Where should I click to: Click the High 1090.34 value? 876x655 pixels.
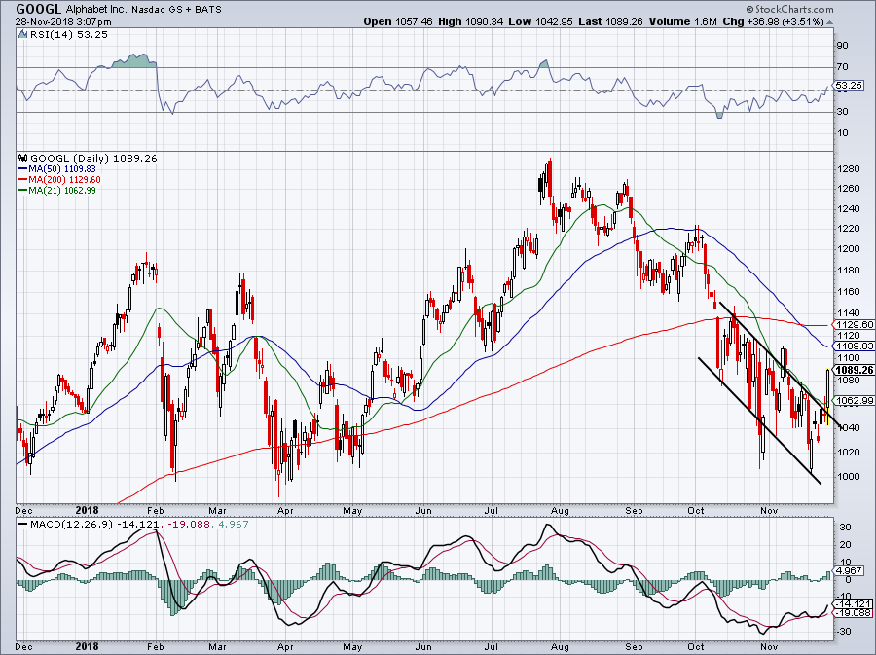click(x=470, y=21)
